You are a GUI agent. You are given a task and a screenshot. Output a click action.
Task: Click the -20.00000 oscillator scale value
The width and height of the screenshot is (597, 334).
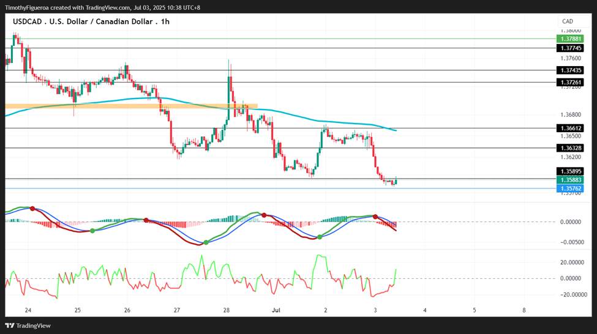[x=573, y=294]
